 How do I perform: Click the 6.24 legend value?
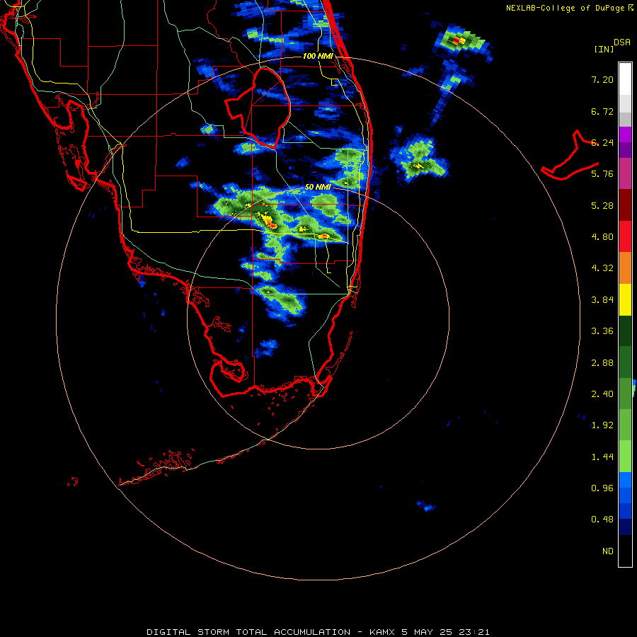[602, 142]
